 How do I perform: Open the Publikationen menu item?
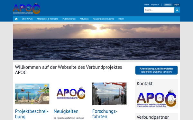(69, 19)
